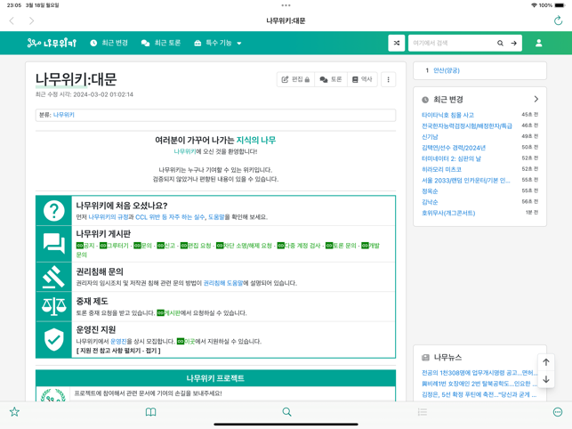
Task: Tap the circled ellipsis more icon
Action: click(x=558, y=412)
